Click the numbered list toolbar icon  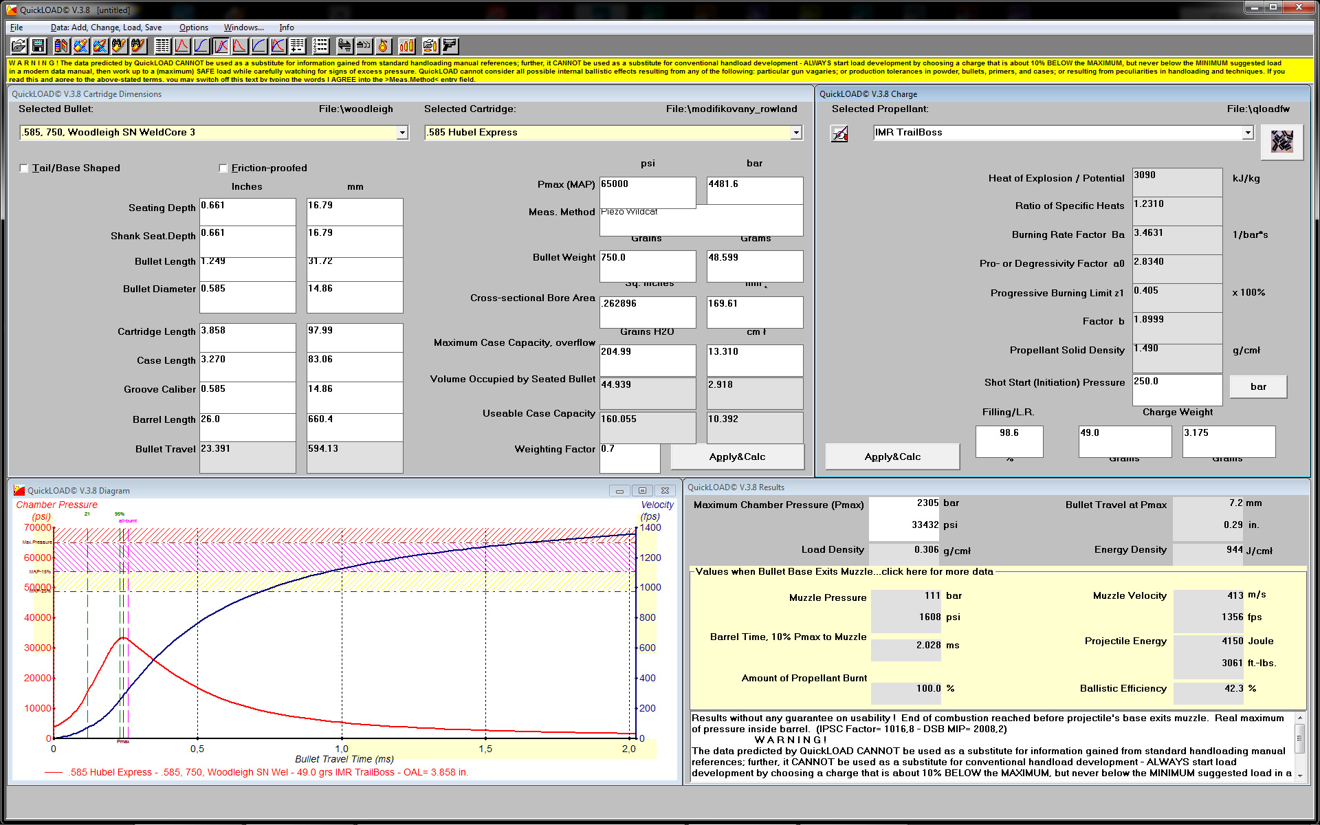(x=320, y=46)
